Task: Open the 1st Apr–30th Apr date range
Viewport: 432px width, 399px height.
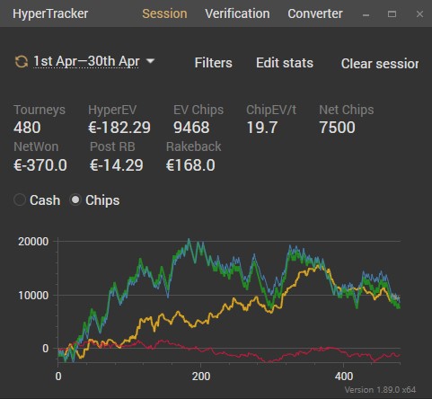Action: [86, 61]
